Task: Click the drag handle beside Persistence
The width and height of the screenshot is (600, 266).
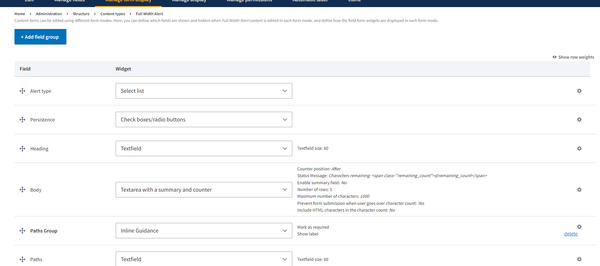Action: tap(22, 119)
